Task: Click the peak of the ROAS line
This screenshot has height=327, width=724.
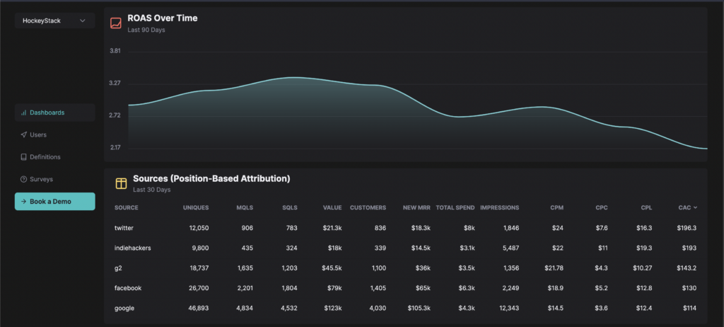Action: point(292,77)
